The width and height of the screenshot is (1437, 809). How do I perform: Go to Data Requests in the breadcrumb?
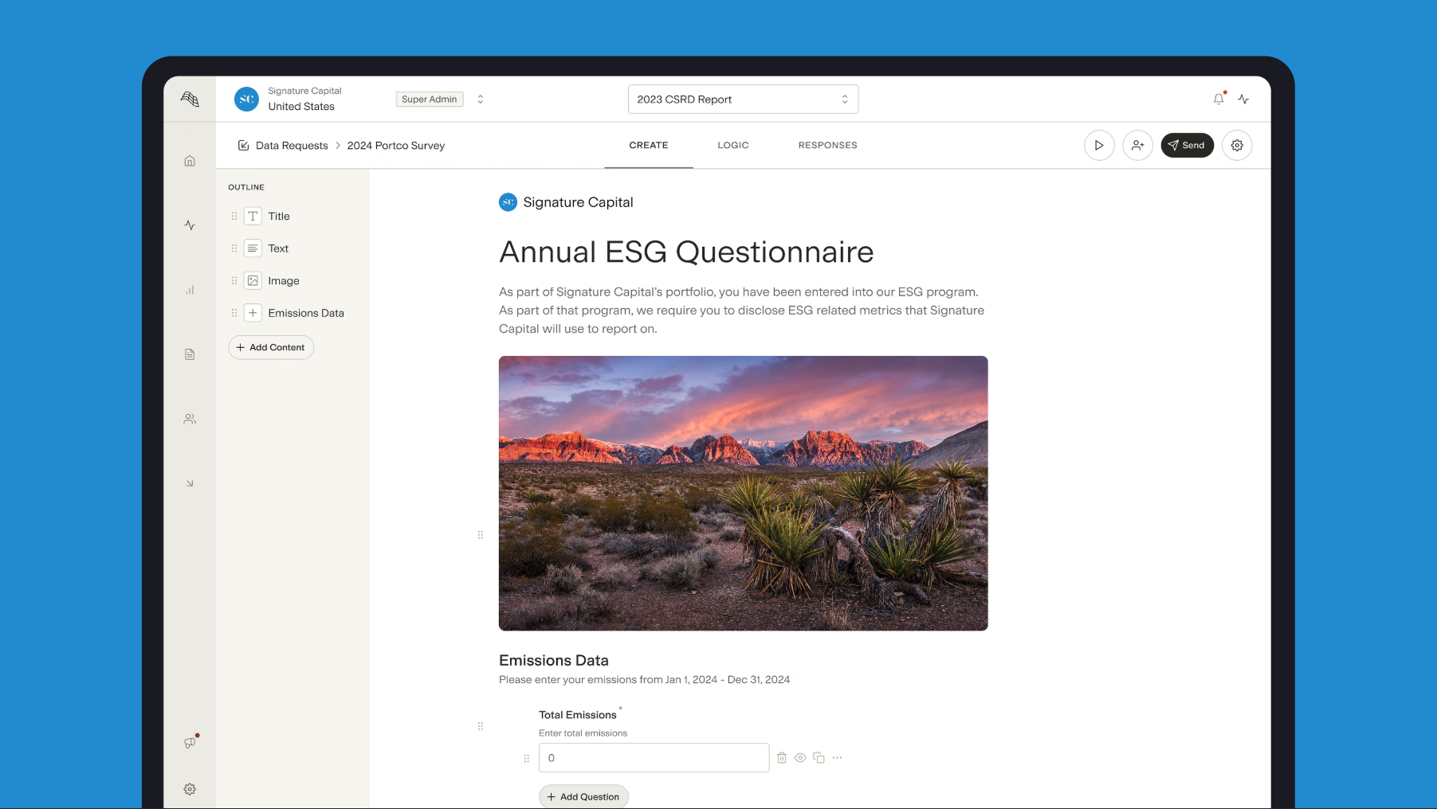292,145
